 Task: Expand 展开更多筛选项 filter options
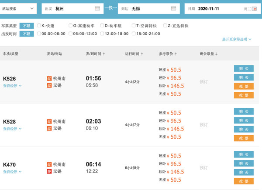pyautogui.click(x=237, y=39)
